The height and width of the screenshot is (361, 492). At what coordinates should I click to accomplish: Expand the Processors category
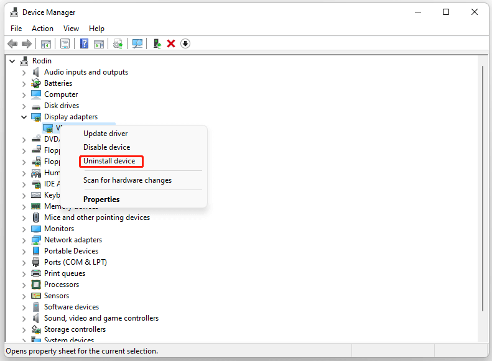click(x=24, y=285)
